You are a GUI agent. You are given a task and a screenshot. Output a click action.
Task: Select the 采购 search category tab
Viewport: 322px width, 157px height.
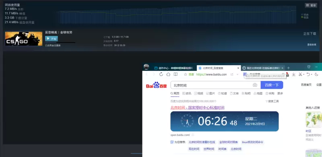pyautogui.click(x=270, y=93)
